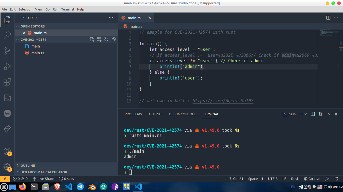Create a new folder in CVE-2021-42574
This screenshot has width=343, height=192.
(x=99, y=39)
